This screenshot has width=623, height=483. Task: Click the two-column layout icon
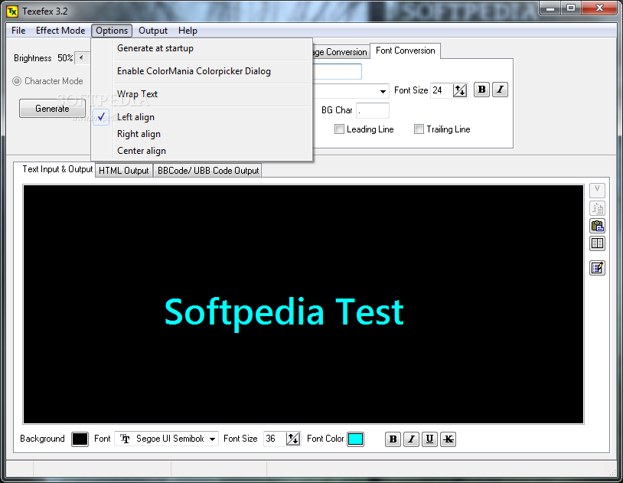597,243
